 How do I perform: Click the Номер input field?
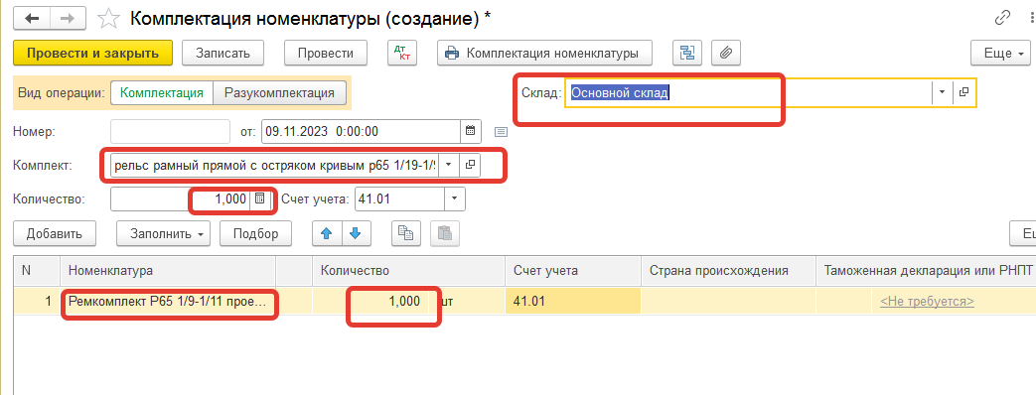pyautogui.click(x=170, y=131)
